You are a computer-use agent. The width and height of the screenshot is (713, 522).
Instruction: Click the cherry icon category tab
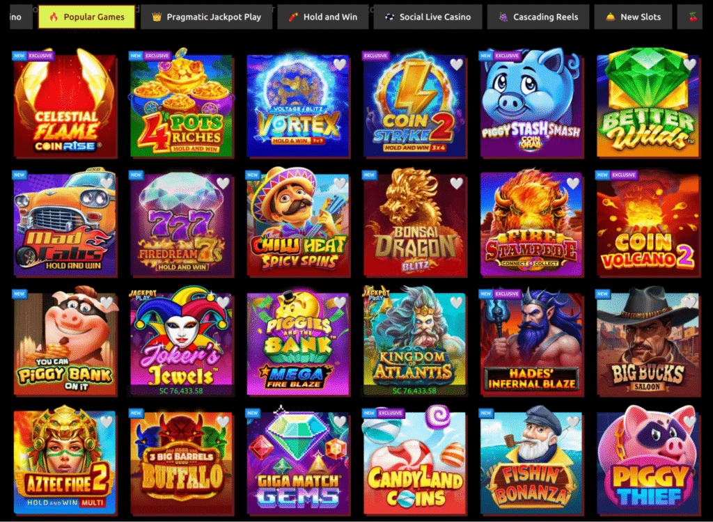click(693, 17)
